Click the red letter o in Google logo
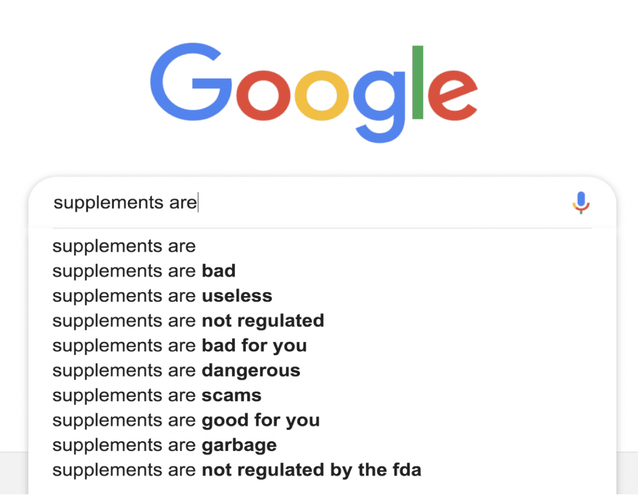 point(263,95)
